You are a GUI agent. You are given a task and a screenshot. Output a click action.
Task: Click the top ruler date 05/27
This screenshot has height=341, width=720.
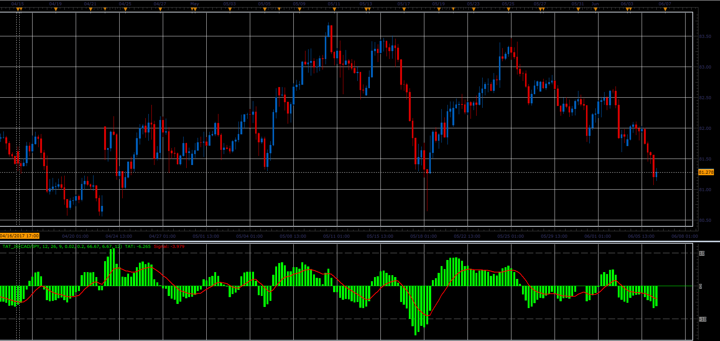tap(540, 4)
